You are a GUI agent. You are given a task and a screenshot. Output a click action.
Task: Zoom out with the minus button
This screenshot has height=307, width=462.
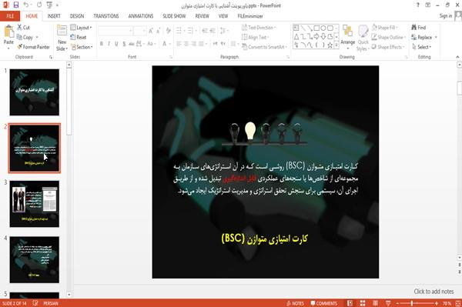pos(397,303)
